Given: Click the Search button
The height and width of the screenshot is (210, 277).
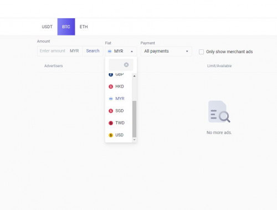Looking at the screenshot, I should click(93, 51).
